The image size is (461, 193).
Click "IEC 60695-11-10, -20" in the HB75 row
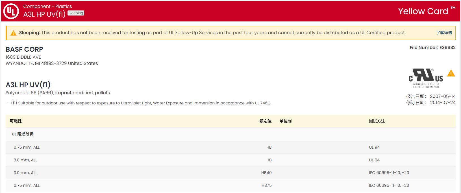(389, 185)
